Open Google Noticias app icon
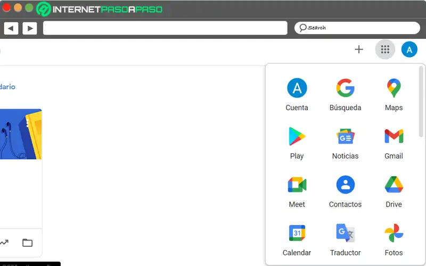The width and height of the screenshot is (426, 266). point(345,136)
